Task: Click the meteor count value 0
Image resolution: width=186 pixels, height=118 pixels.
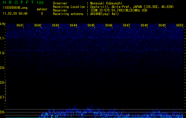Action: pos(42,14)
